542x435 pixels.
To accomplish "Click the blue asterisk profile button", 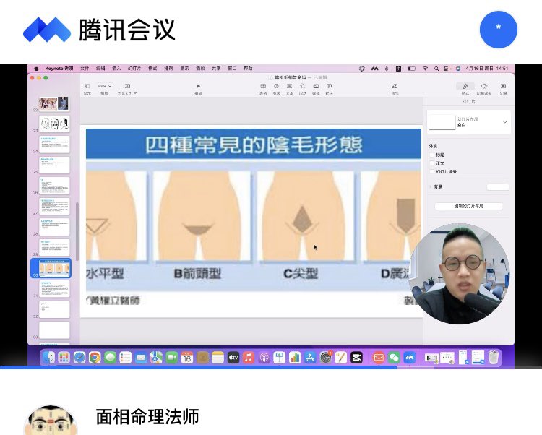I will (x=499, y=30).
